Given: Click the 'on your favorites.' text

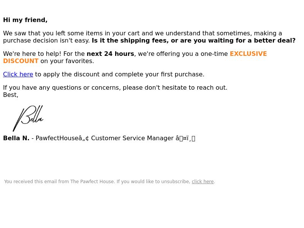Looking at the screenshot, I should pyautogui.click(x=67, y=61).
